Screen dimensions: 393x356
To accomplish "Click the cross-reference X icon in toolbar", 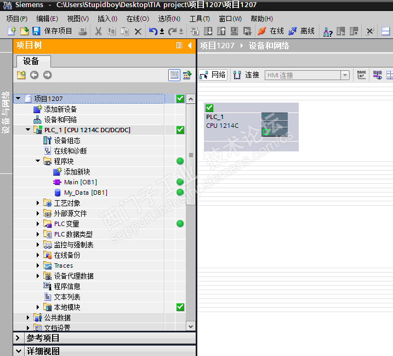I will 369,31.
